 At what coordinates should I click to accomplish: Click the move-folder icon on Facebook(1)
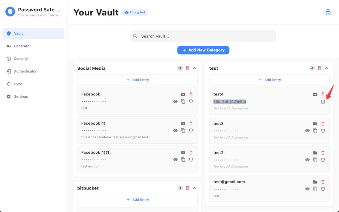click(x=183, y=123)
